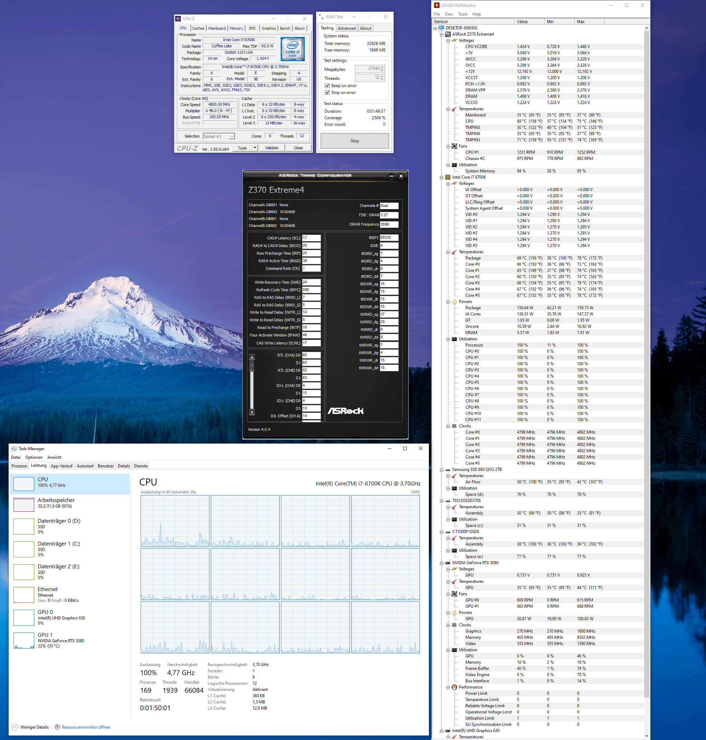Click the Stop button in RAM Test

click(x=355, y=141)
